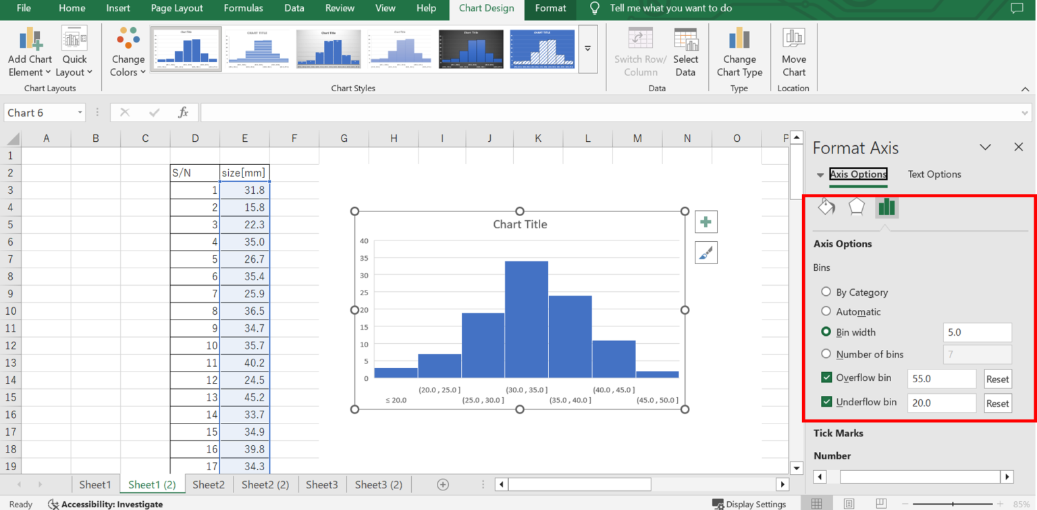Expand the Chart Styles gallery dropdown
The image size is (1037, 510).
(x=587, y=49)
